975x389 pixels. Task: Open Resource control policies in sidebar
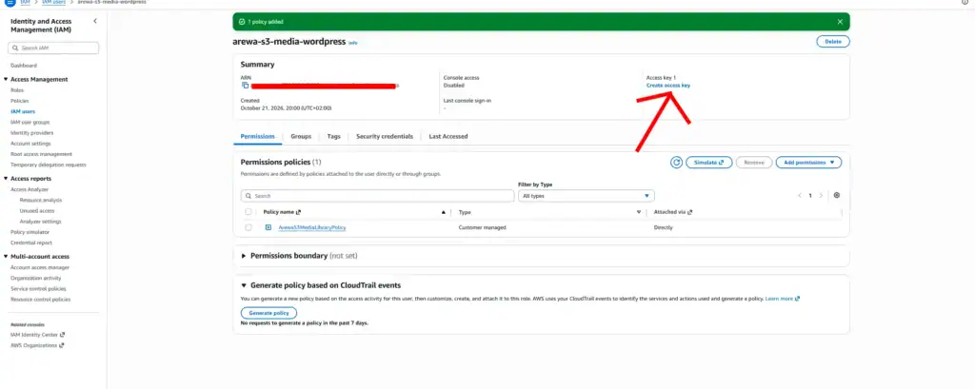(40, 300)
